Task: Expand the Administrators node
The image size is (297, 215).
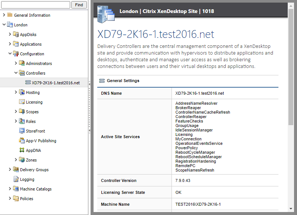Action: (16, 63)
